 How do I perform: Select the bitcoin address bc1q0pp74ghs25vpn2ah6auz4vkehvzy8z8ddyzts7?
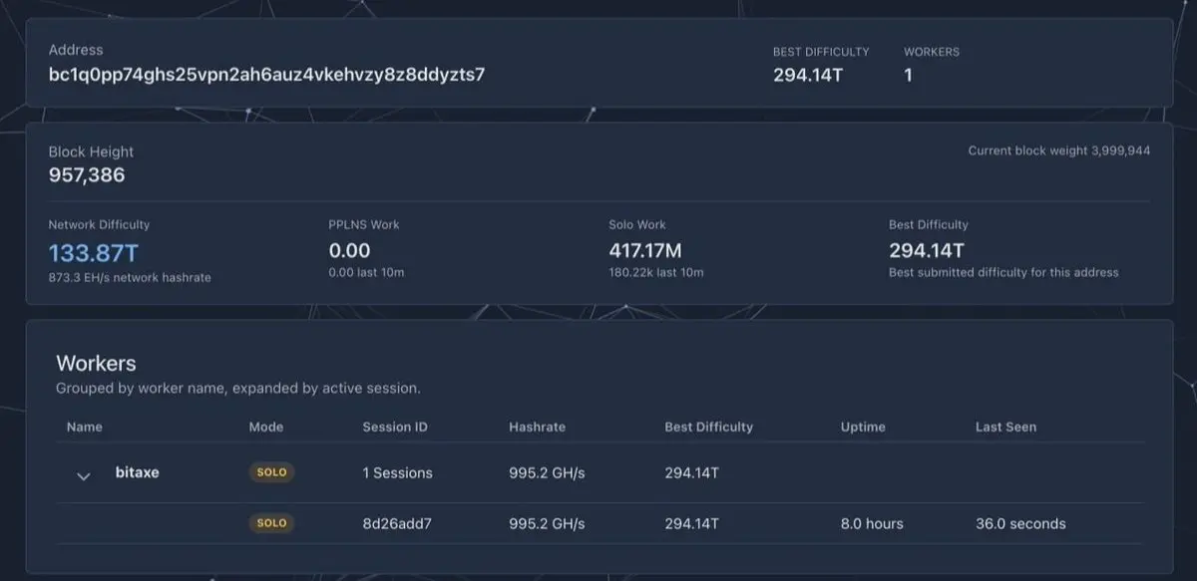267,75
